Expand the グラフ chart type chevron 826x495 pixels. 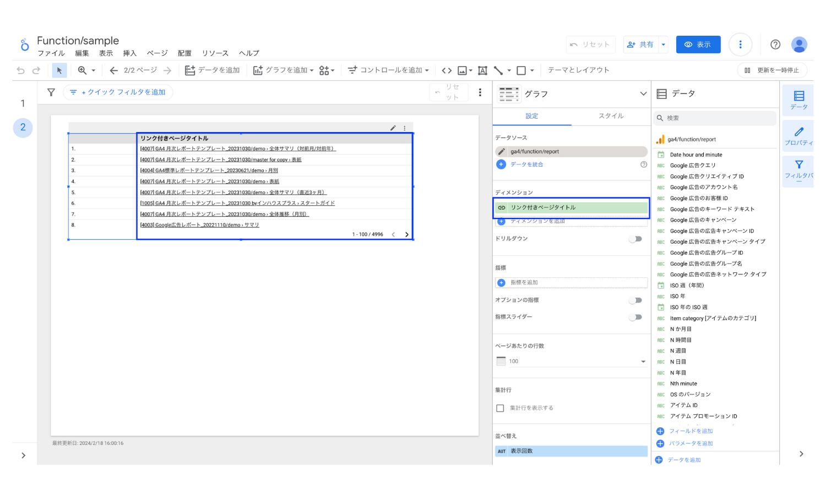click(643, 94)
